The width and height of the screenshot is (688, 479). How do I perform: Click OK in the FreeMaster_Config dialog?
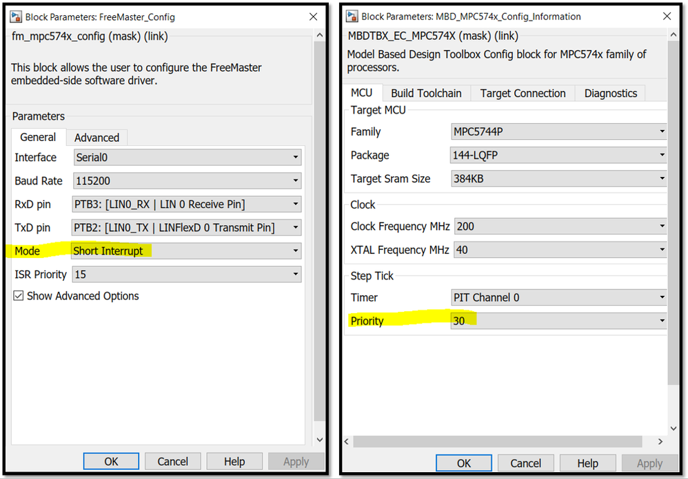click(x=111, y=462)
